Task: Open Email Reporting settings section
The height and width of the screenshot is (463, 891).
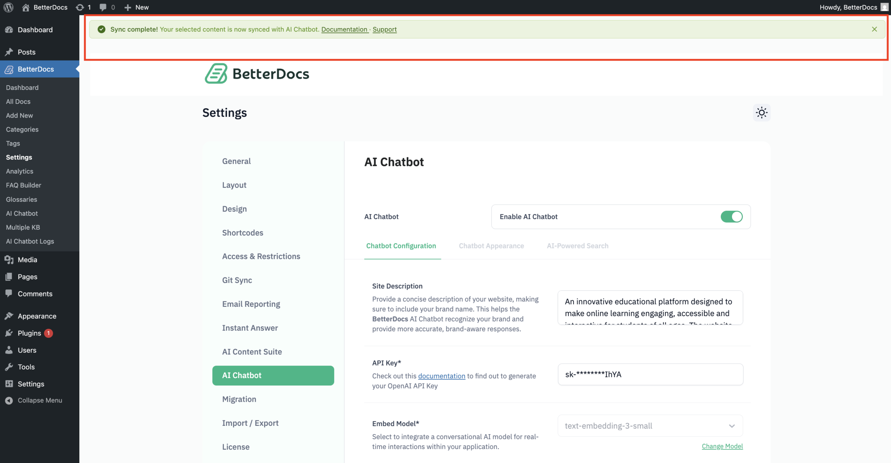Action: (251, 304)
